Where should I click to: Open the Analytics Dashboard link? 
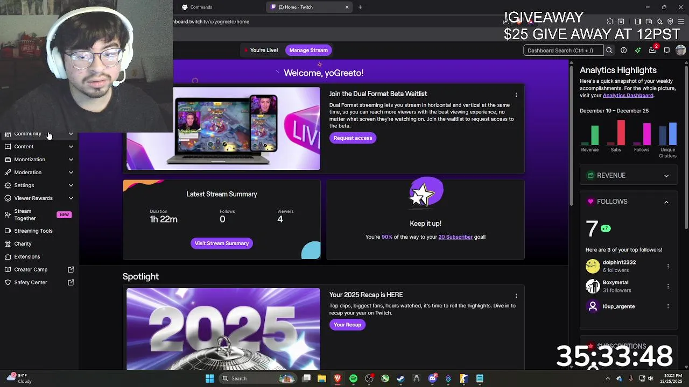pyautogui.click(x=628, y=96)
